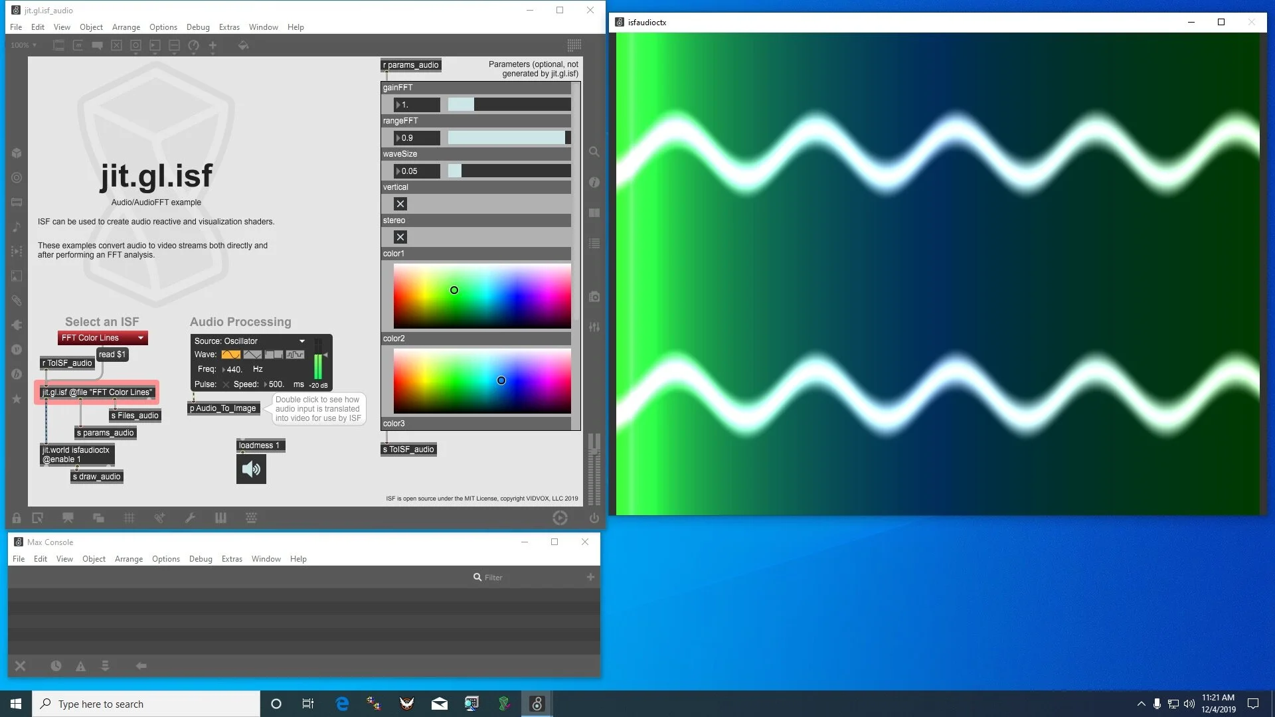This screenshot has height=717, width=1275.
Task: Open the target-circle sidebar icon
Action: (x=17, y=177)
